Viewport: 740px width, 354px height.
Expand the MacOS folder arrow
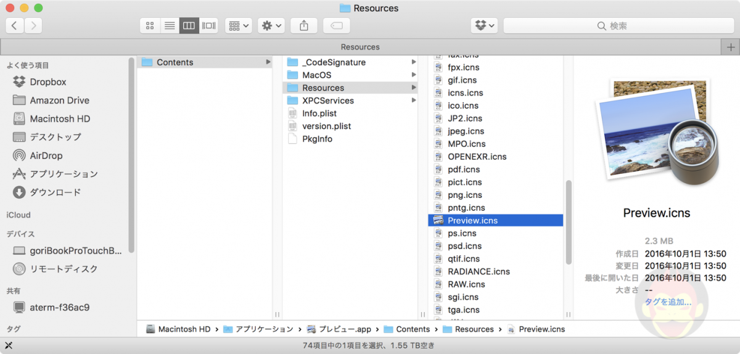tap(414, 75)
